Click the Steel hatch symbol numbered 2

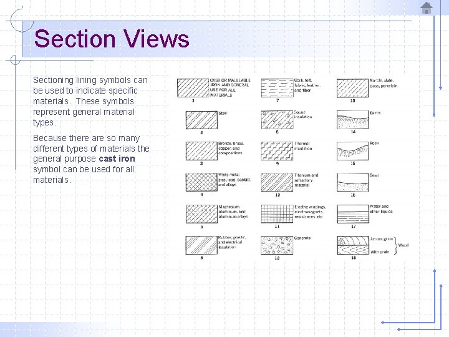(201, 120)
